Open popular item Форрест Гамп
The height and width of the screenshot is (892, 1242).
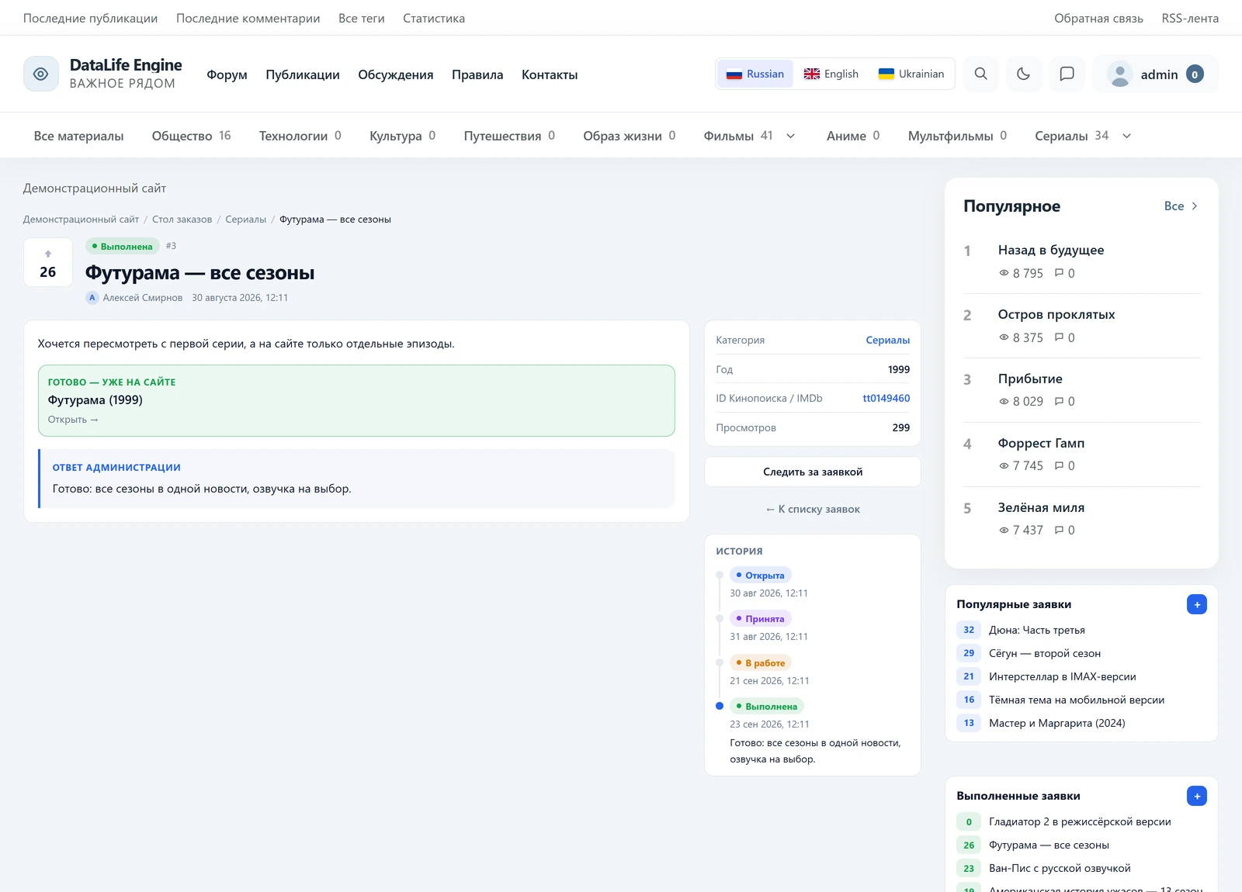click(1041, 443)
